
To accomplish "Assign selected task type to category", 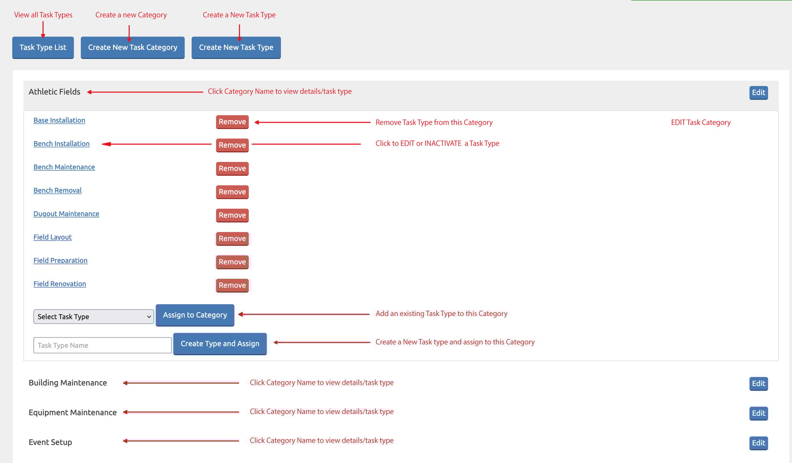I will pos(195,315).
